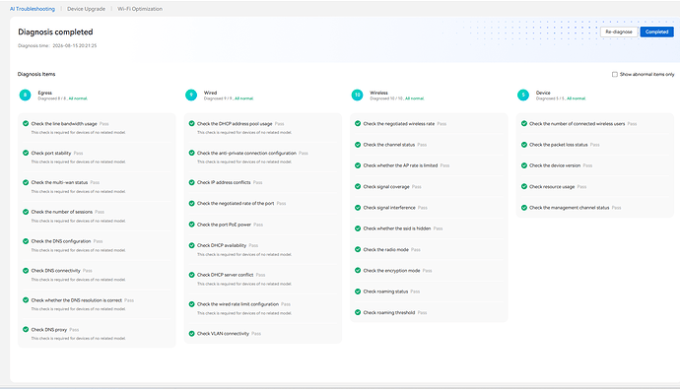Select 'Check the encryption mode' text
Viewport: 680px width, 389px height.
(x=391, y=270)
